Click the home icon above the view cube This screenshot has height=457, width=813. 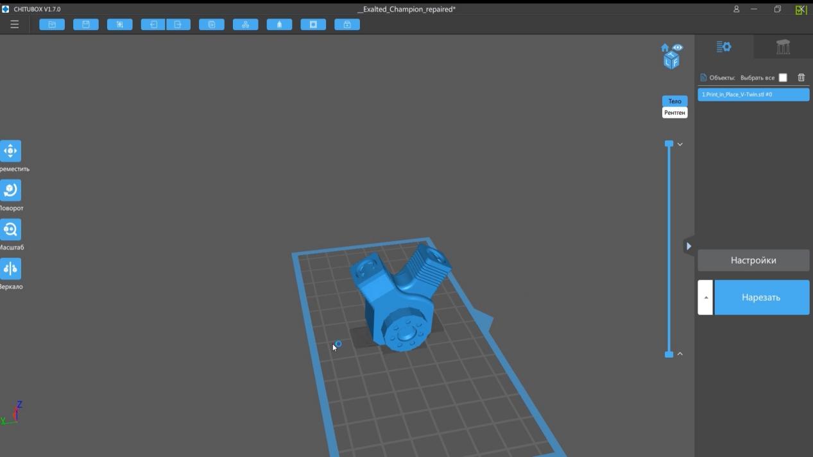tap(665, 47)
